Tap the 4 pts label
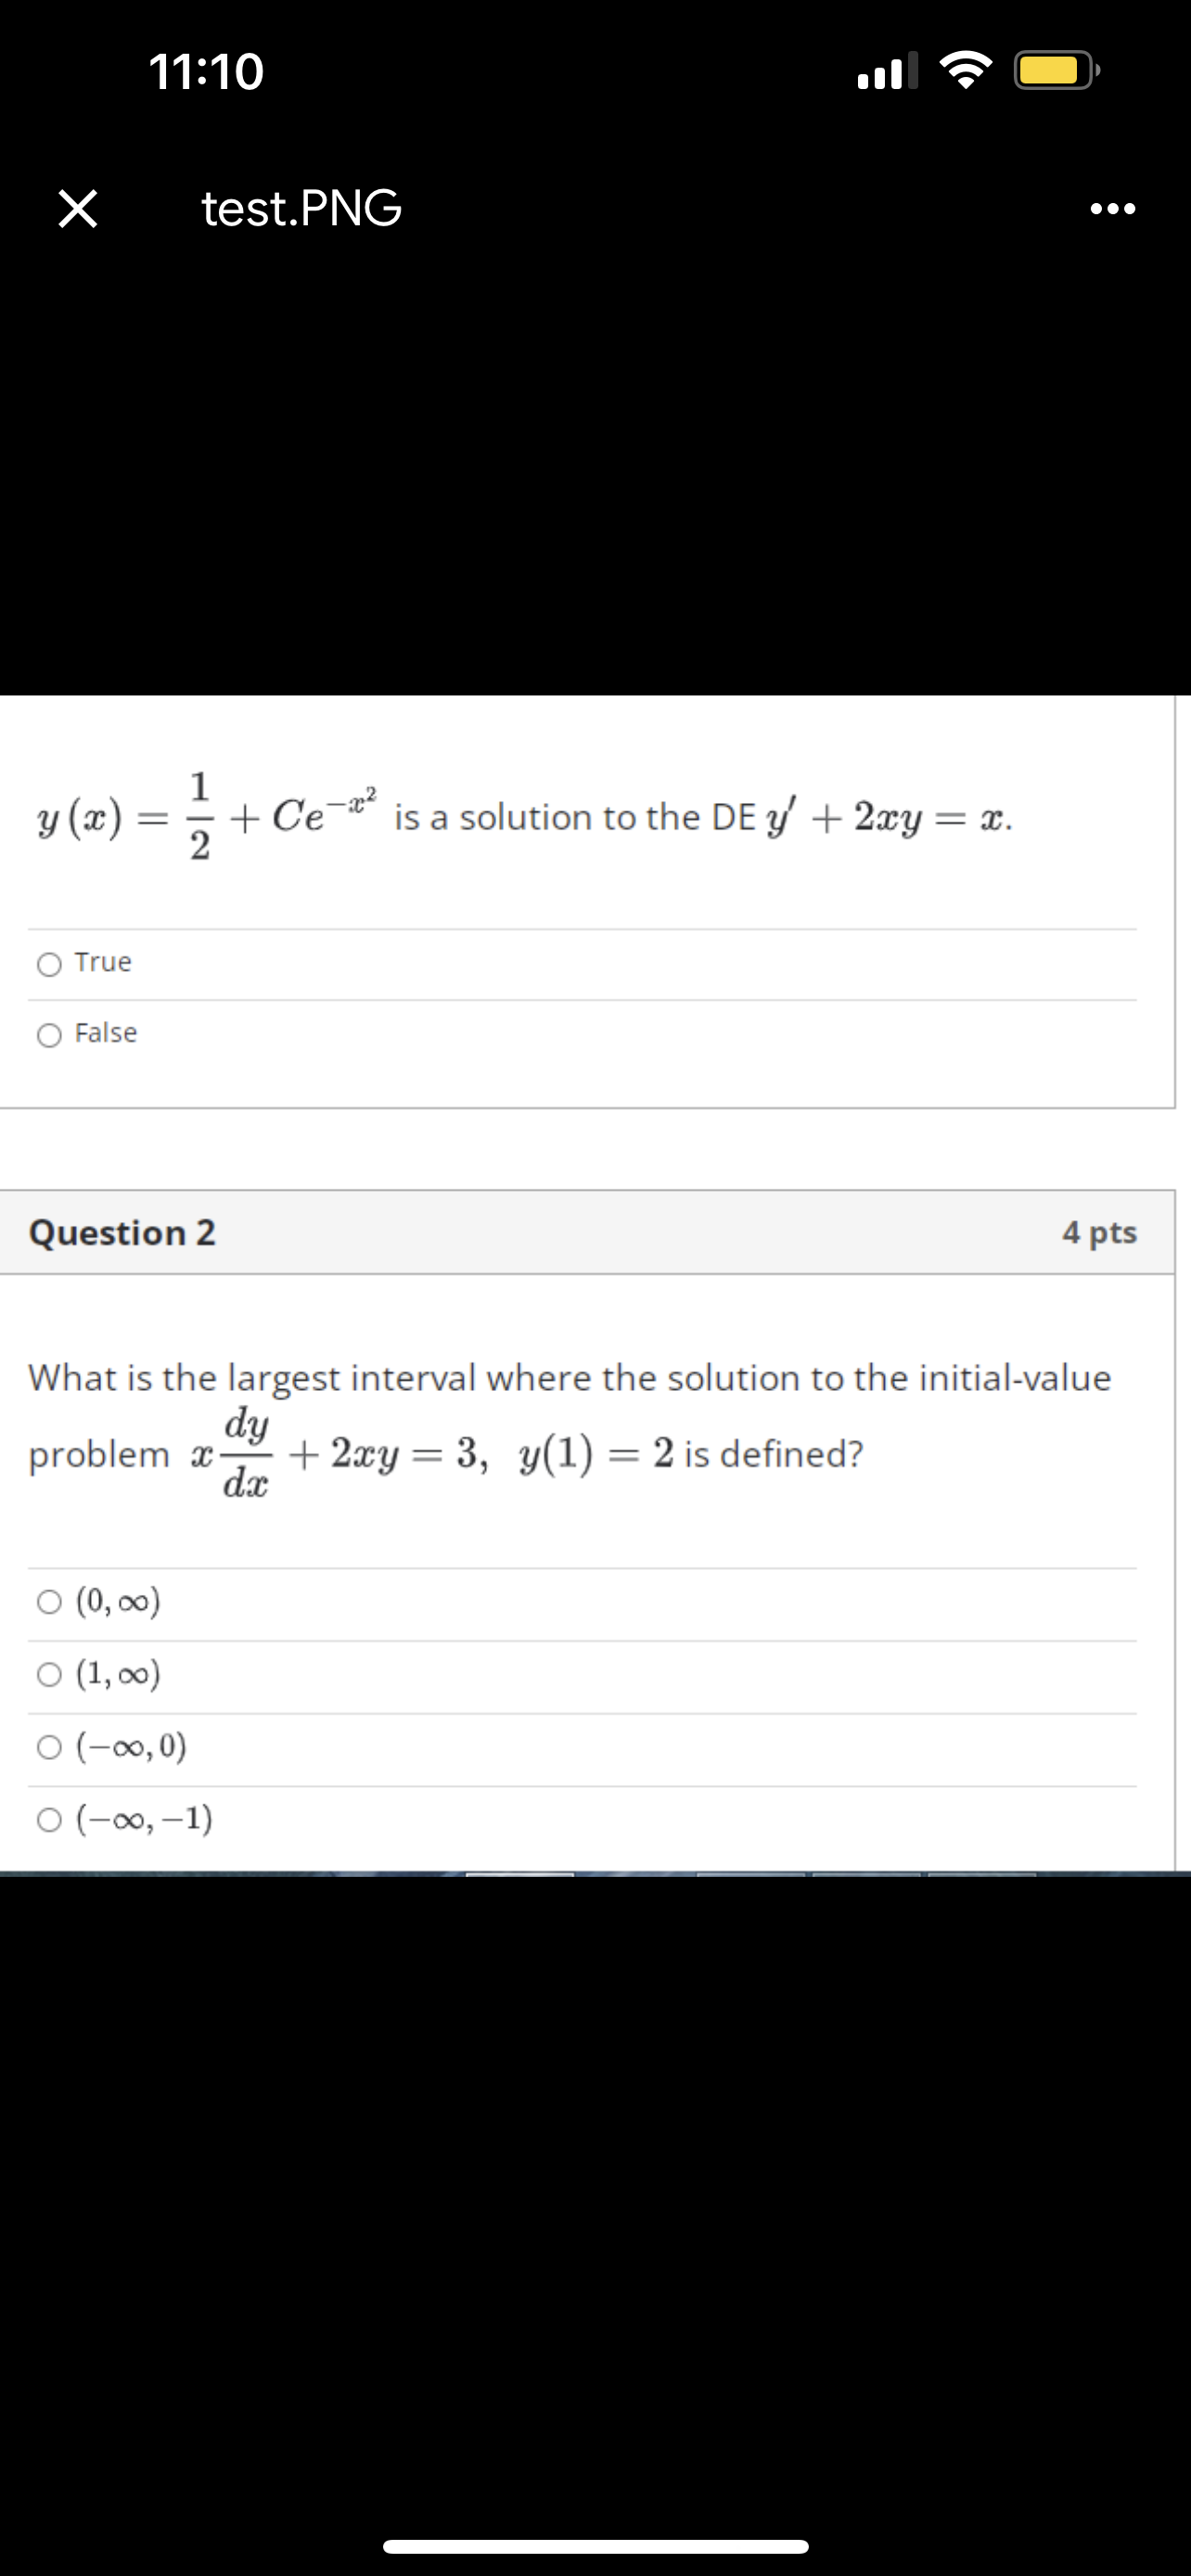The width and height of the screenshot is (1191, 2576). click(1098, 1232)
